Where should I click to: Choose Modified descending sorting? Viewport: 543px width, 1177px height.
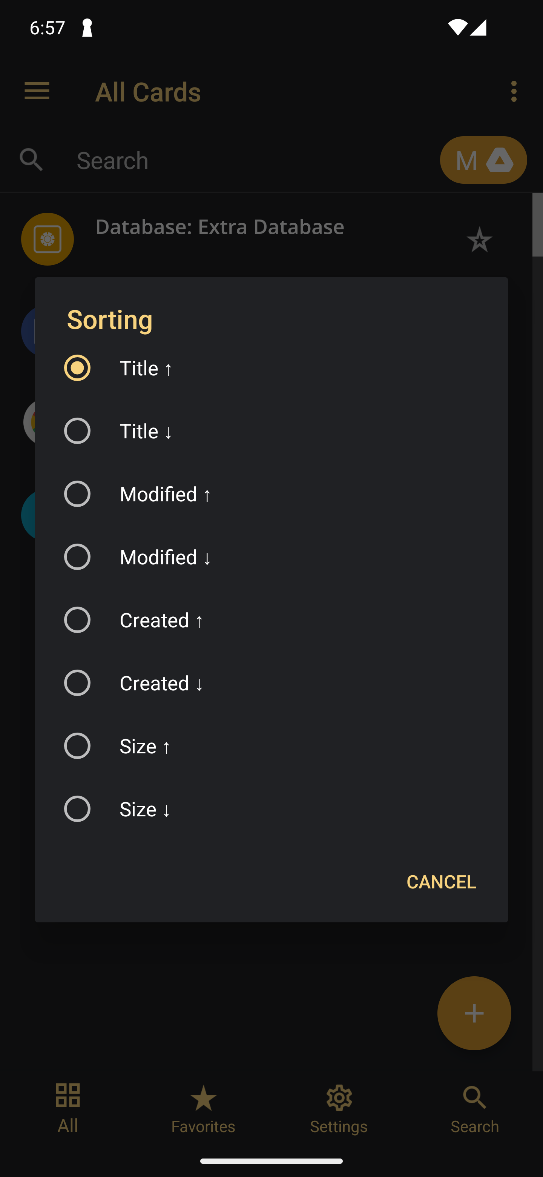271,557
